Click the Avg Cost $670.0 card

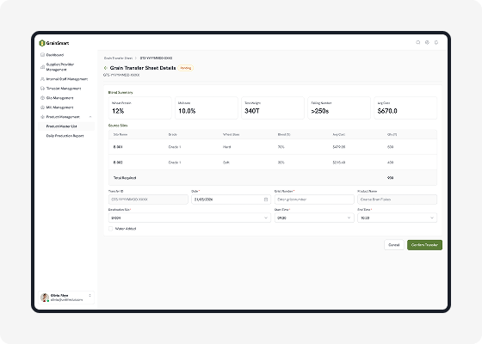click(x=405, y=107)
